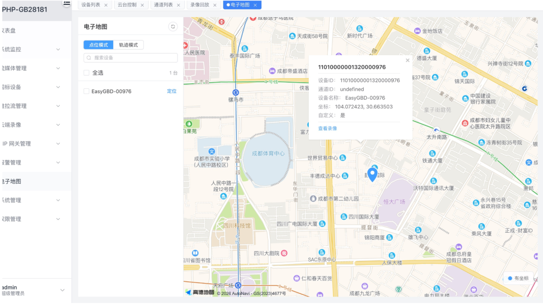543x304 pixels.
Task: Collapse sidebar with hamburger icon
Action: point(66,4)
